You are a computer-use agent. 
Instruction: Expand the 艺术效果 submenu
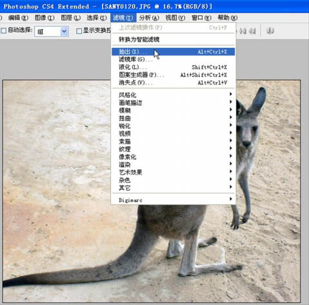click(173, 172)
